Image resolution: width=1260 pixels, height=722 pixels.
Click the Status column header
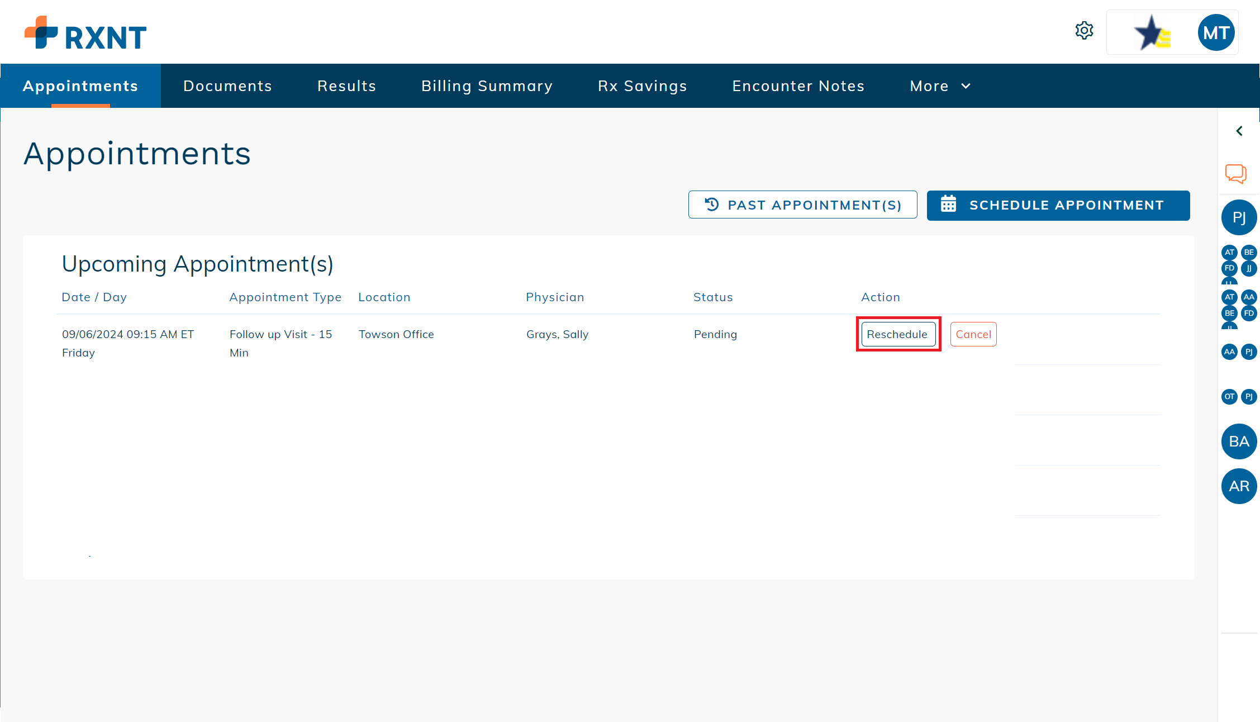712,297
